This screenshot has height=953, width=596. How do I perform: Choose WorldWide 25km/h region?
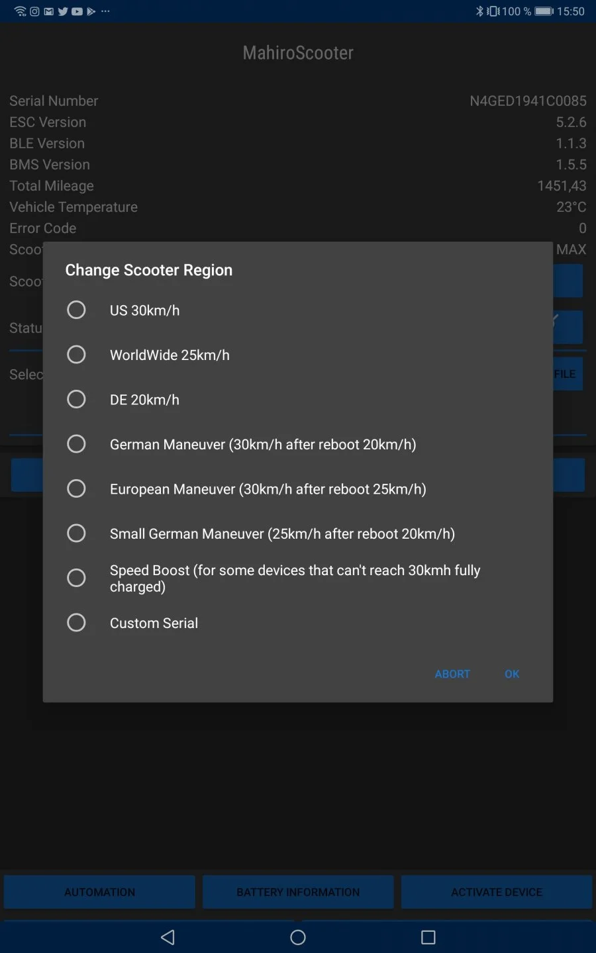pyautogui.click(x=77, y=355)
